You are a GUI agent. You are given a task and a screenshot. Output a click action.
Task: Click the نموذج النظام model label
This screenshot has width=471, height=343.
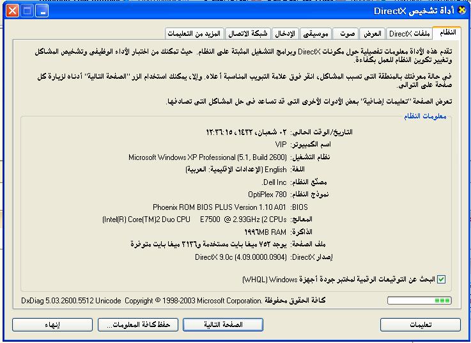(x=309, y=195)
